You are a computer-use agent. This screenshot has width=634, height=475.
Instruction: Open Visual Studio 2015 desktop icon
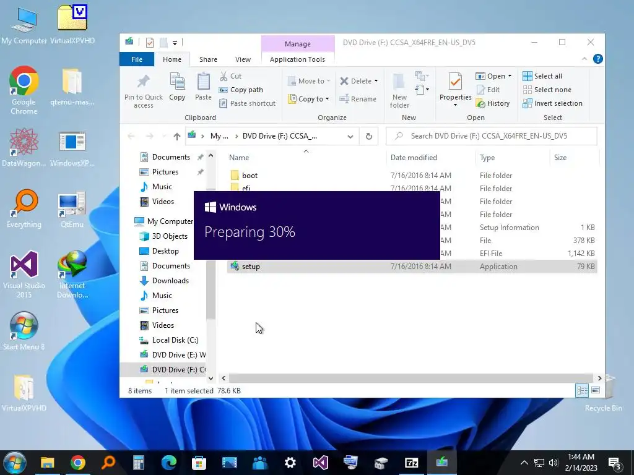click(x=24, y=275)
